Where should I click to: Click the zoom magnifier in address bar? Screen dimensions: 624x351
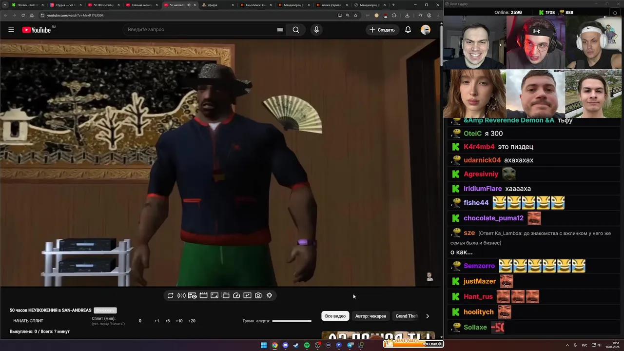pyautogui.click(x=348, y=15)
